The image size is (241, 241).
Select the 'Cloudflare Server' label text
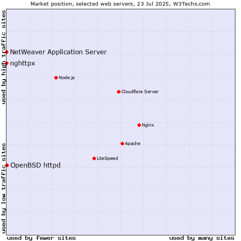140,92
